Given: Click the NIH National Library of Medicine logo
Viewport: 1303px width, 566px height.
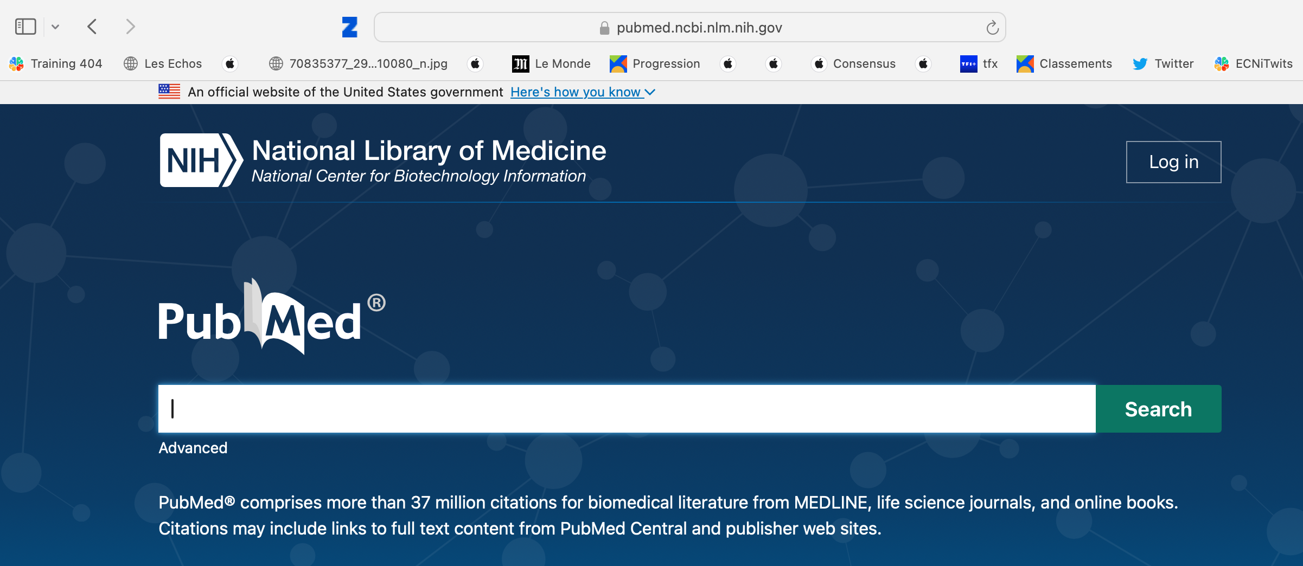Looking at the screenshot, I should coord(383,160).
